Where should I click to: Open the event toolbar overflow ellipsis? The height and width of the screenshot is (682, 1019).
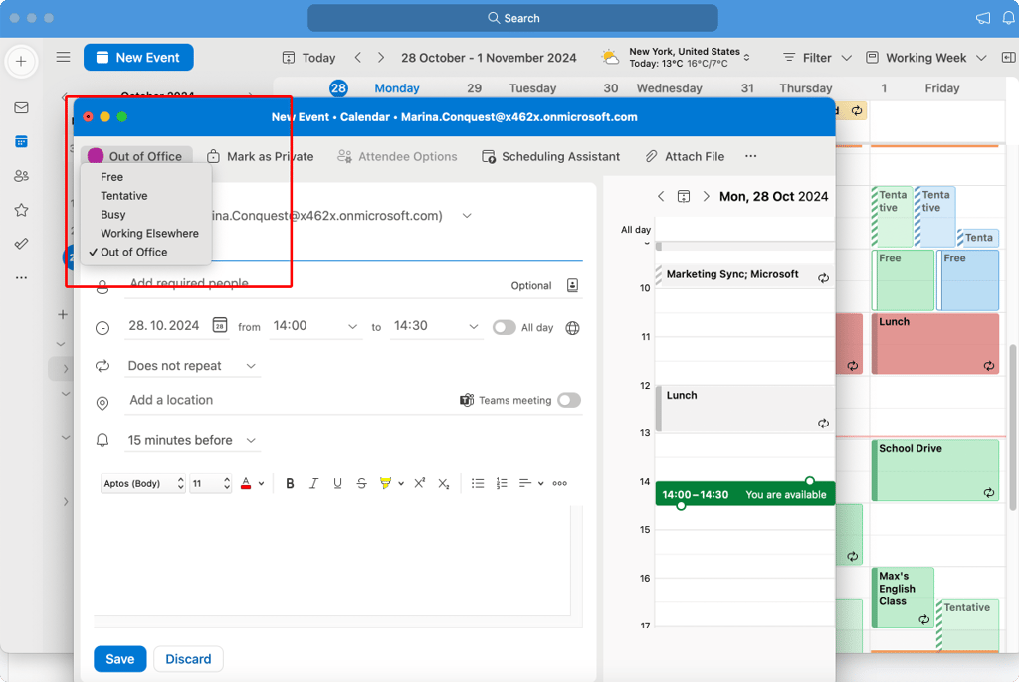[750, 156]
